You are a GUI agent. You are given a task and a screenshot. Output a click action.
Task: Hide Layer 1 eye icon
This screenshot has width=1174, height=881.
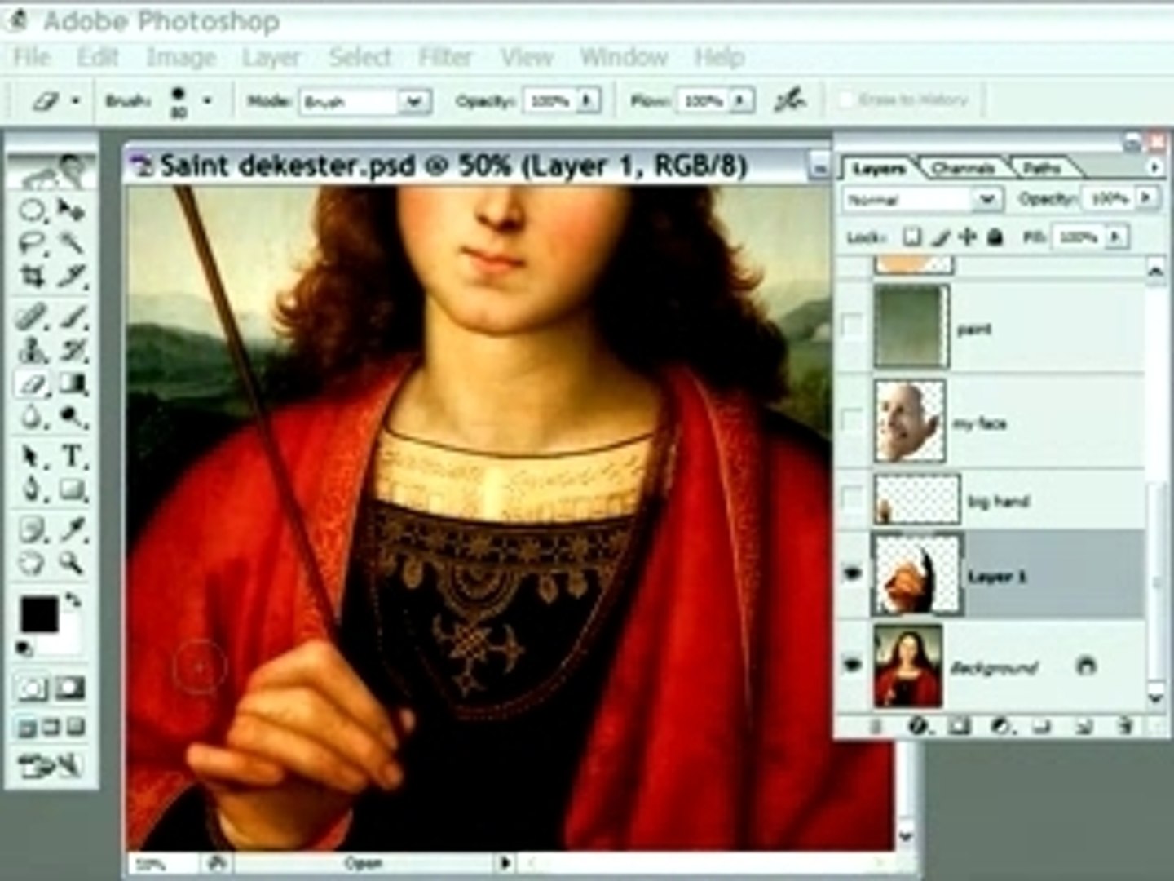[852, 575]
